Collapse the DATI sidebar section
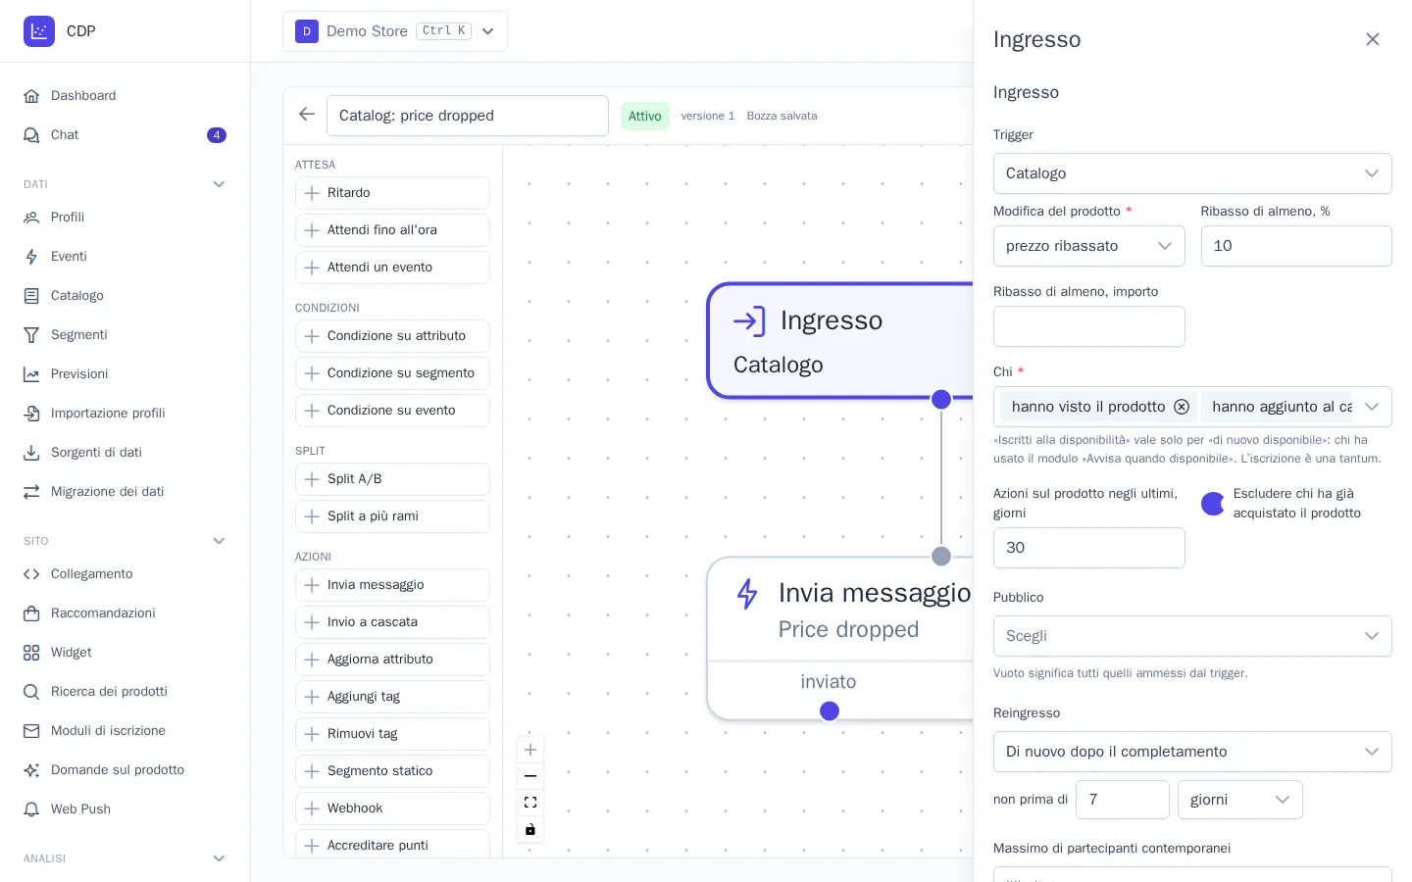The width and height of the screenshot is (1412, 882). (x=219, y=184)
